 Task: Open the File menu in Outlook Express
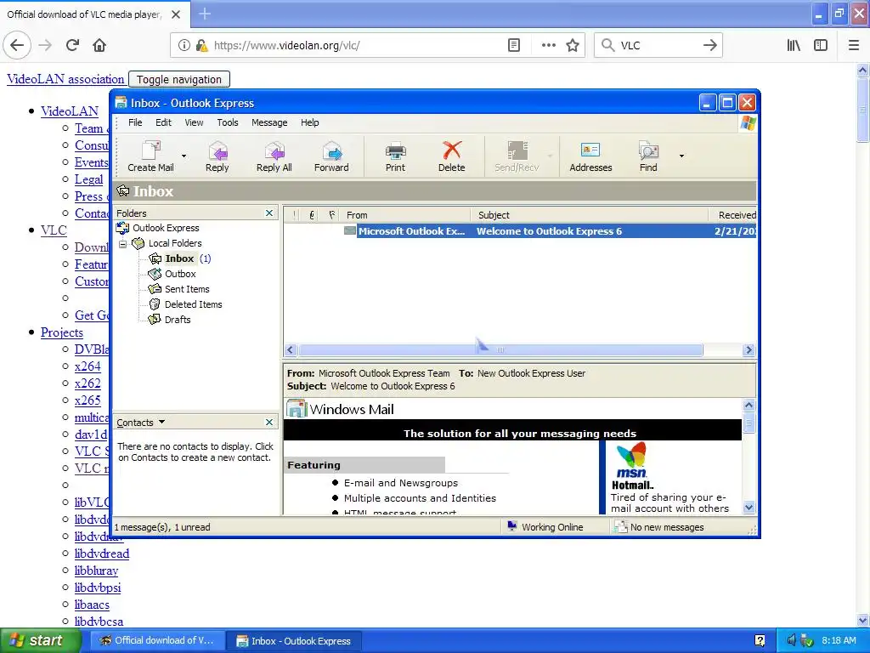point(135,122)
